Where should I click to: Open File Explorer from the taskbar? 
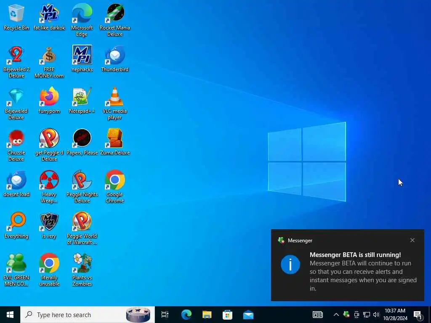coord(207,315)
